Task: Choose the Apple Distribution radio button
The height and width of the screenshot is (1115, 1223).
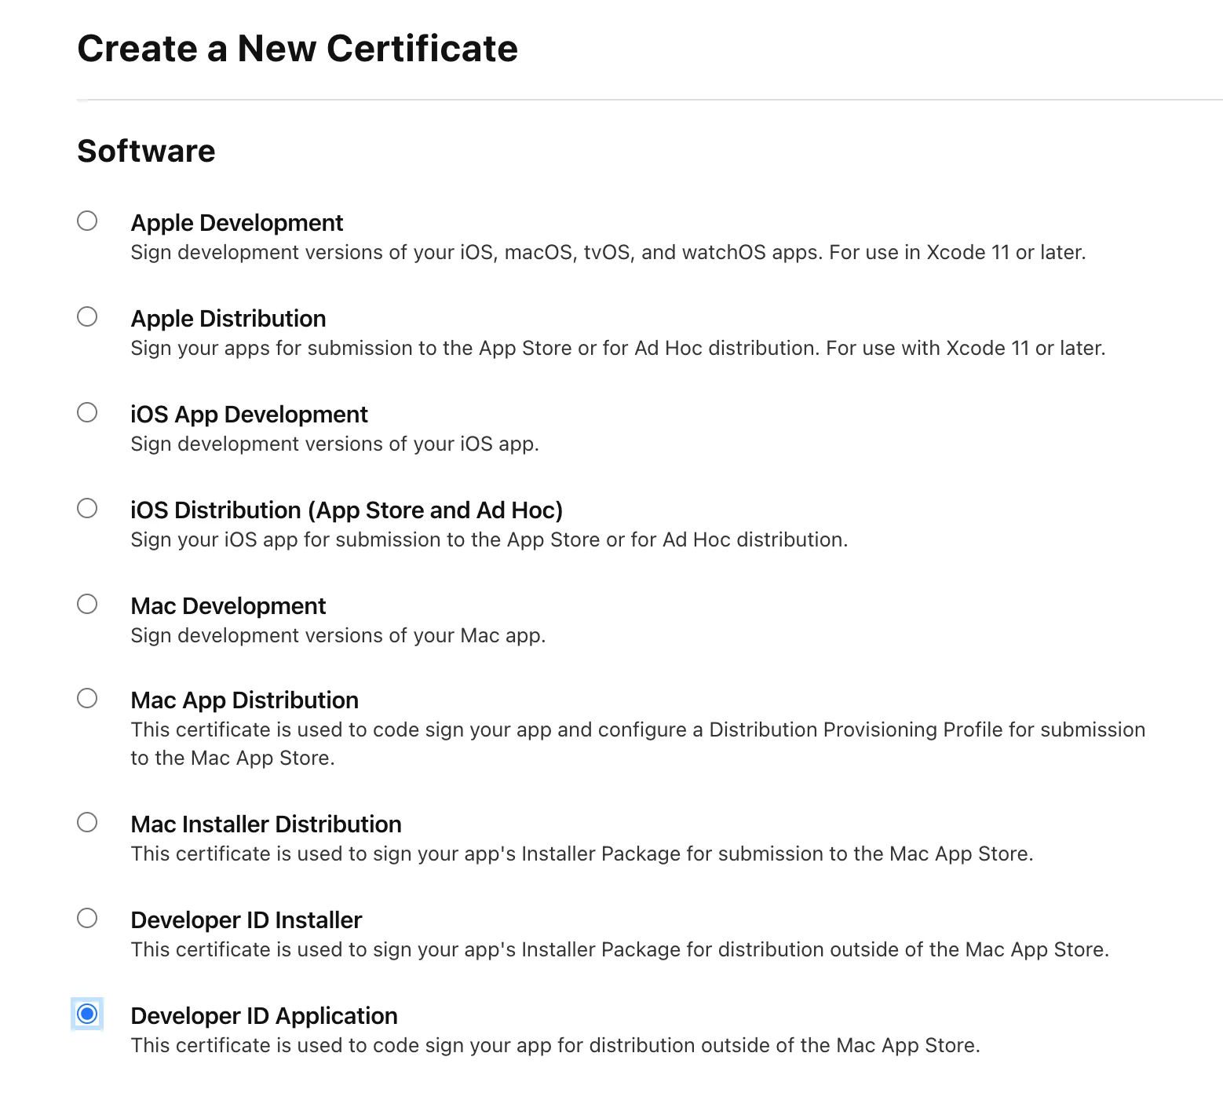Action: tap(87, 316)
